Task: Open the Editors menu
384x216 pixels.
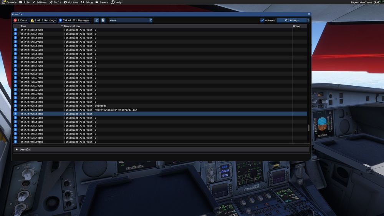Action: click(40, 2)
